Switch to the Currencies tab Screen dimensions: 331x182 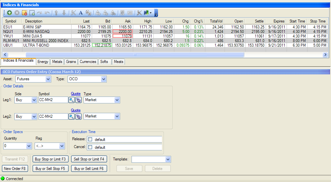pos(88,62)
